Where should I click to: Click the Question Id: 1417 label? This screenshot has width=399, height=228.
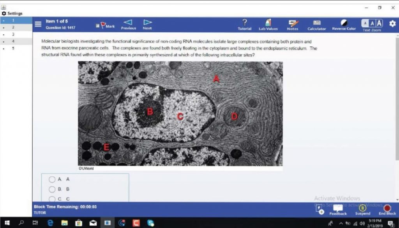[x=60, y=28]
